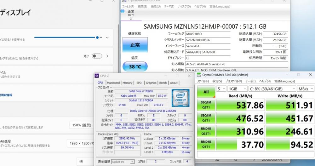
Task: Click the SEQ1M Q8T1 read result 537.86
Action: pos(240,105)
